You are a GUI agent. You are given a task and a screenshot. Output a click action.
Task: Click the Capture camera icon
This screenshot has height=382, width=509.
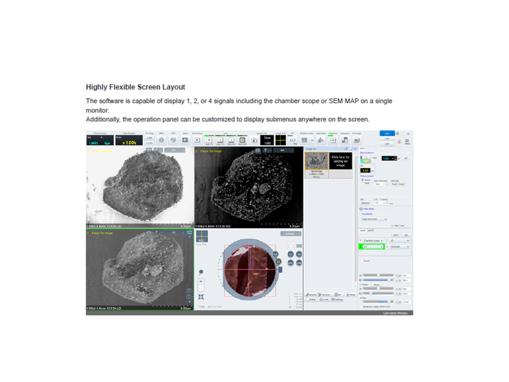(254, 141)
